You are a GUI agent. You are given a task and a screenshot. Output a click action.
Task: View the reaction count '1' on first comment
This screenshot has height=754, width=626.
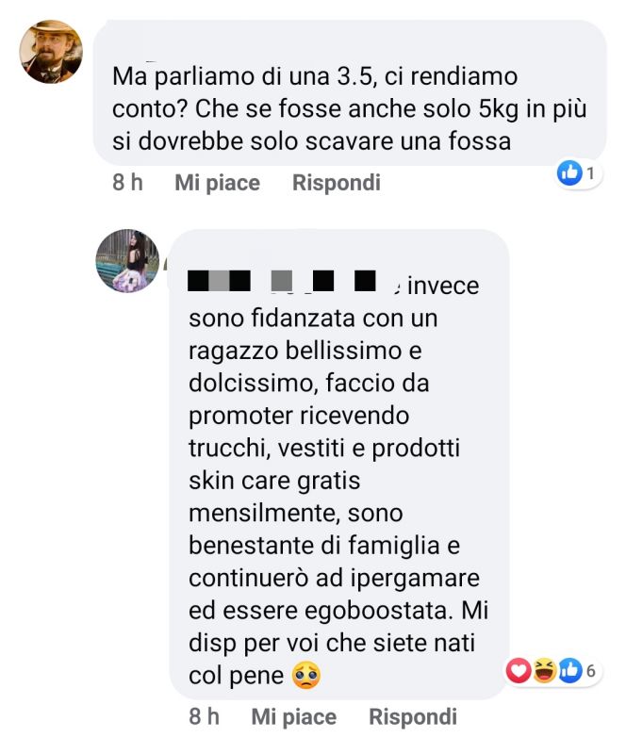[590, 173]
